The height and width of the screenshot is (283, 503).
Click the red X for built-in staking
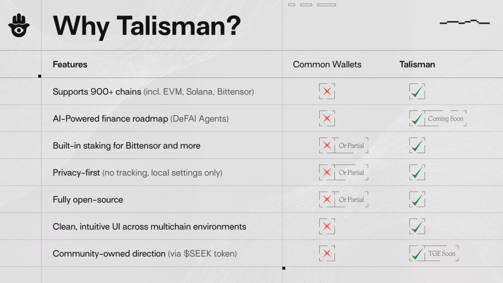[x=326, y=145]
